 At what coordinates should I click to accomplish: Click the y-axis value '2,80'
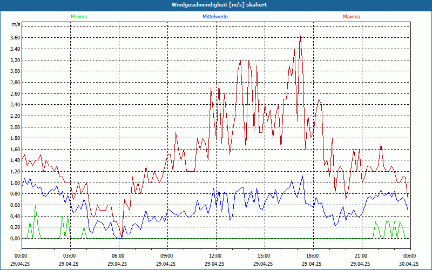pos(15,83)
